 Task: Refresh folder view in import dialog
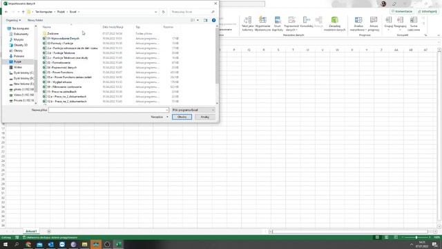(x=163, y=12)
